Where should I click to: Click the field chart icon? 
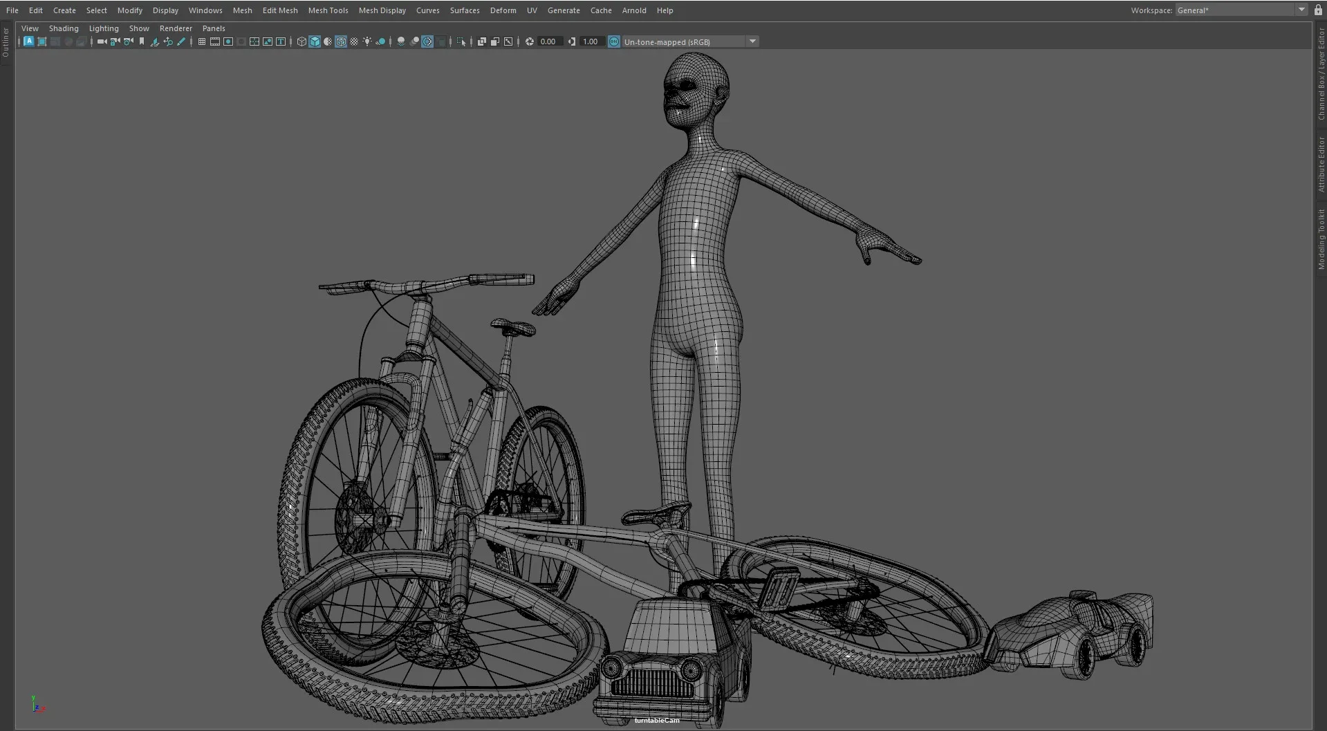(254, 41)
